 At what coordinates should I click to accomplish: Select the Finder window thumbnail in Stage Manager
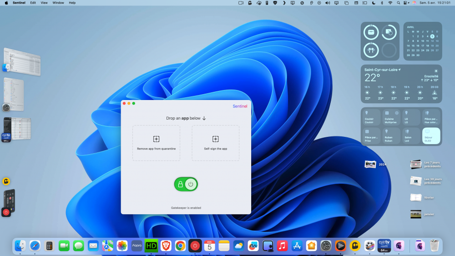(x=22, y=62)
